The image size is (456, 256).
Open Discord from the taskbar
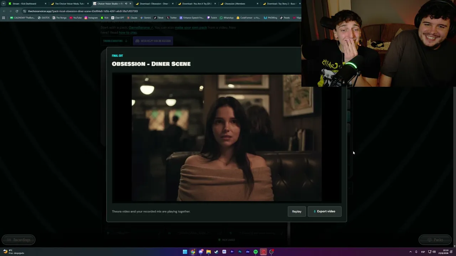click(201, 252)
